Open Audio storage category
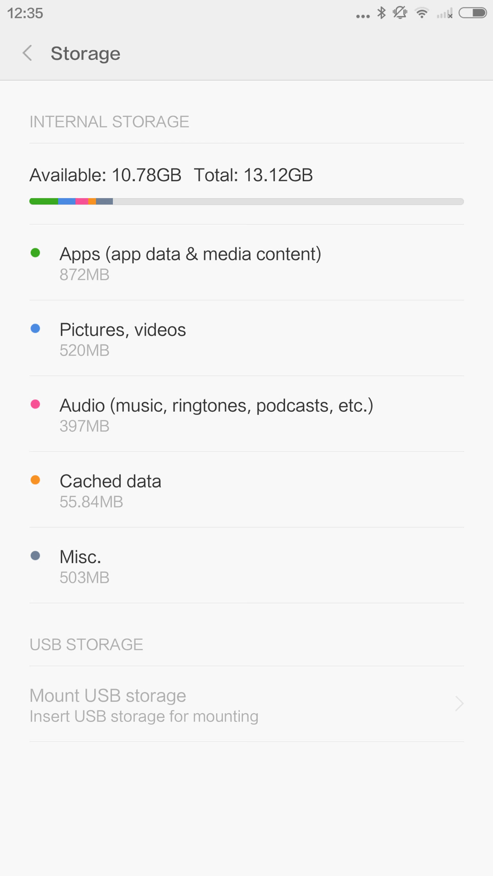The width and height of the screenshot is (493, 876). 216,414
